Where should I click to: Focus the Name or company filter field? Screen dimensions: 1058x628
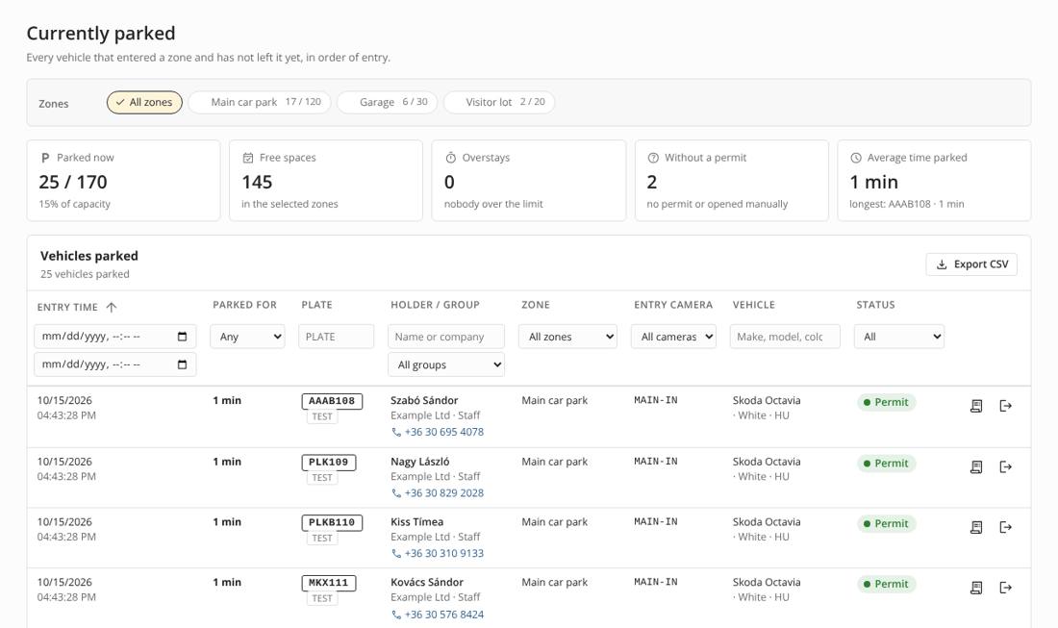(x=446, y=337)
